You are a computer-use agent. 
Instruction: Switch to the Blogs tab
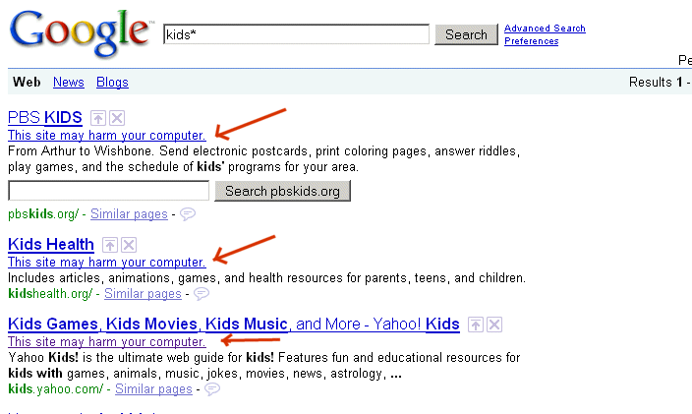pos(112,82)
